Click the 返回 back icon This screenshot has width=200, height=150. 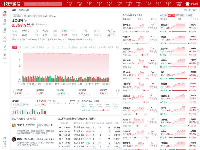point(196,10)
